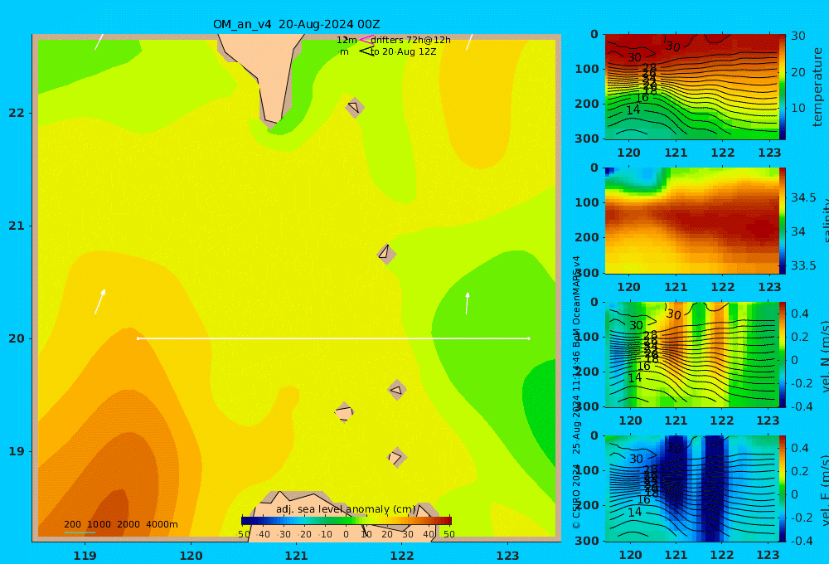Click the 'salinity' axis label
The image size is (829, 564).
click(x=824, y=221)
